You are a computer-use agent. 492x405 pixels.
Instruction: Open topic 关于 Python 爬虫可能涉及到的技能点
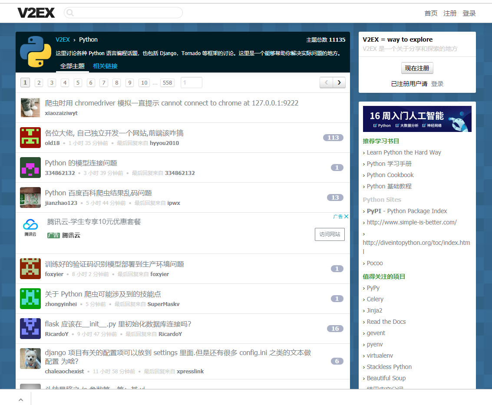pos(103,294)
